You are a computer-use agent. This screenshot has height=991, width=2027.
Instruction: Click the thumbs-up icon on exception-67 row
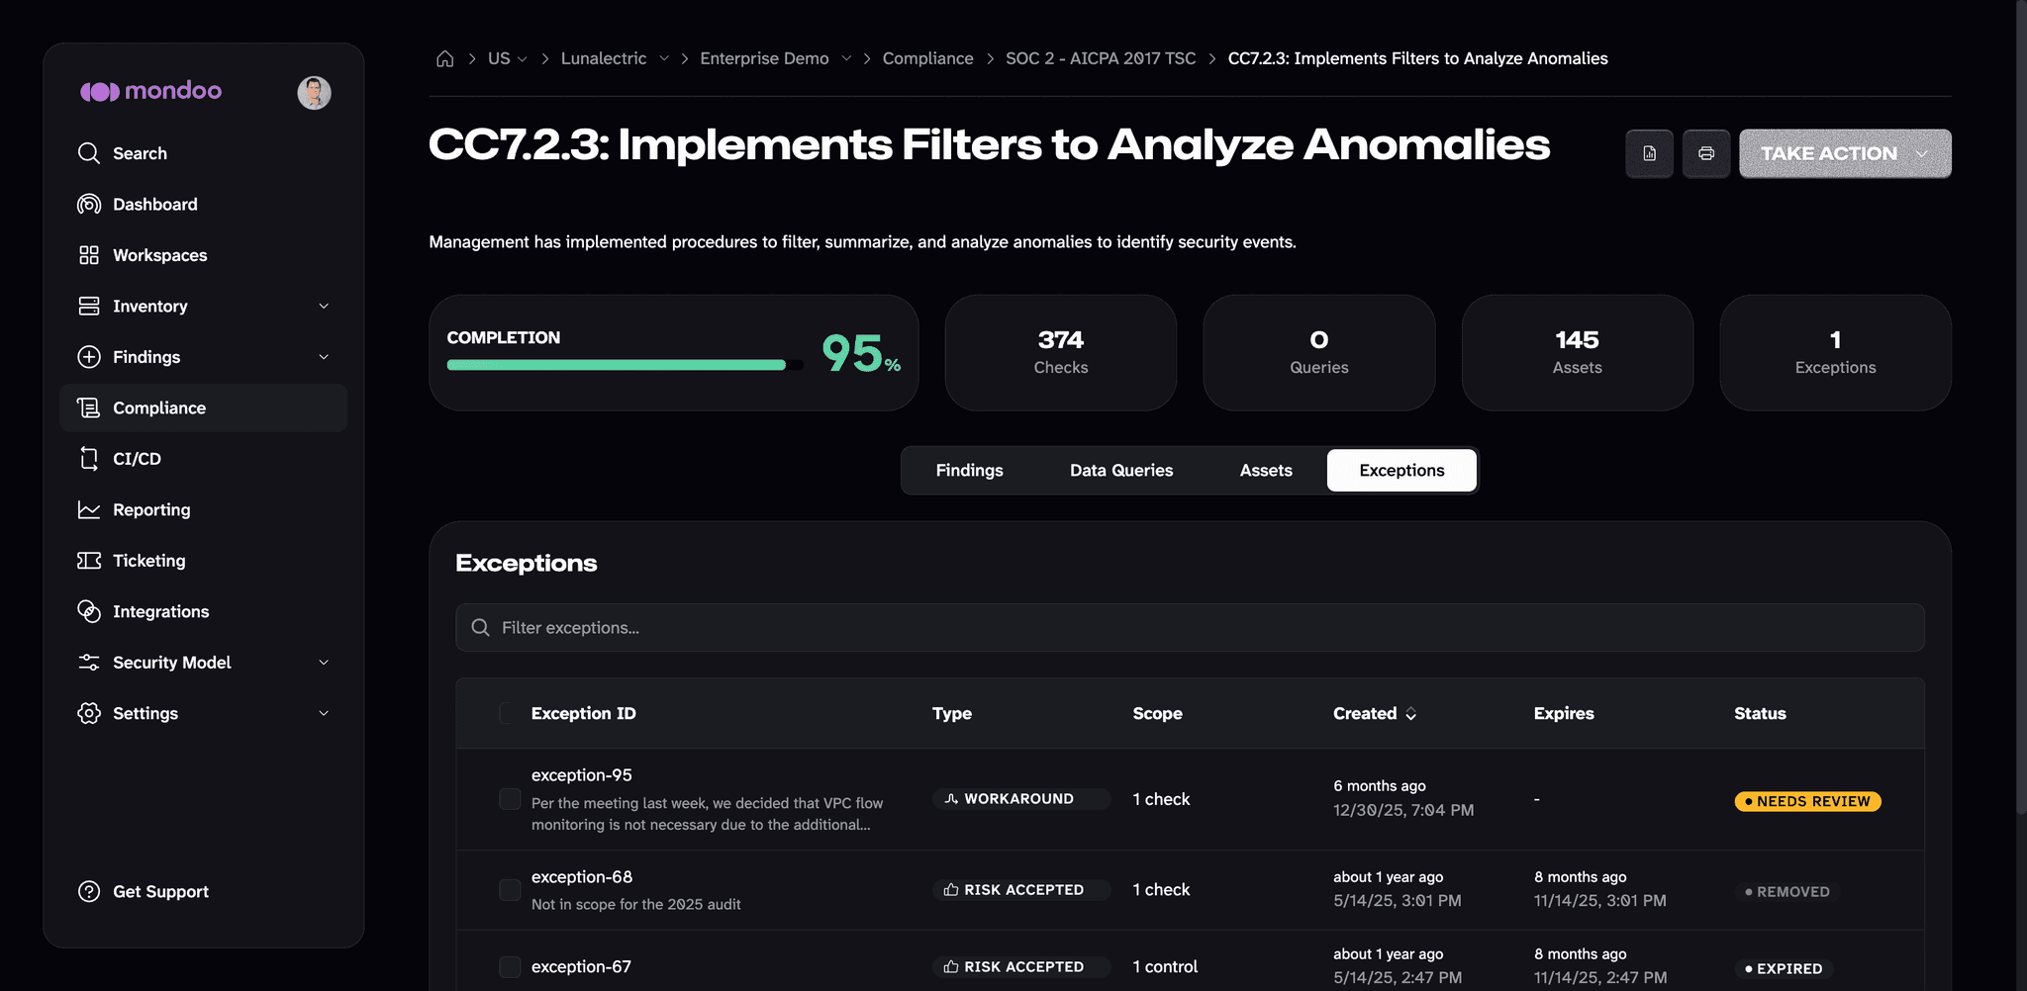click(x=951, y=966)
